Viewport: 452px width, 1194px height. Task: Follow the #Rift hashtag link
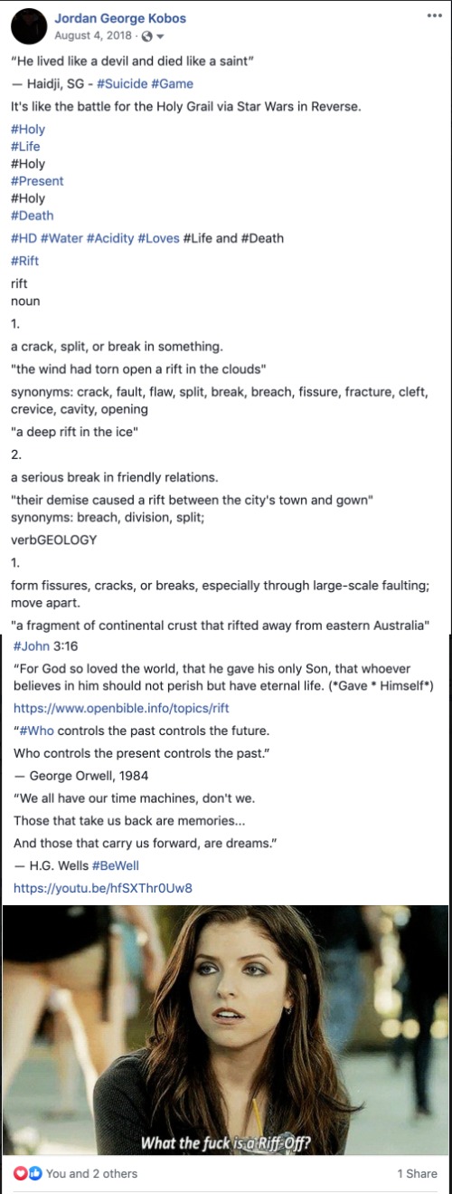click(24, 261)
